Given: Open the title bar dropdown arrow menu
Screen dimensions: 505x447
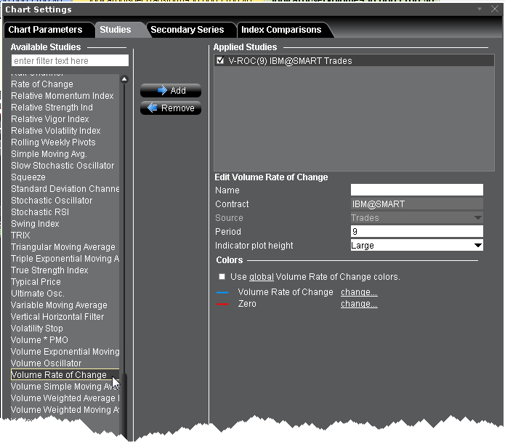Looking at the screenshot, I should coord(480,9).
